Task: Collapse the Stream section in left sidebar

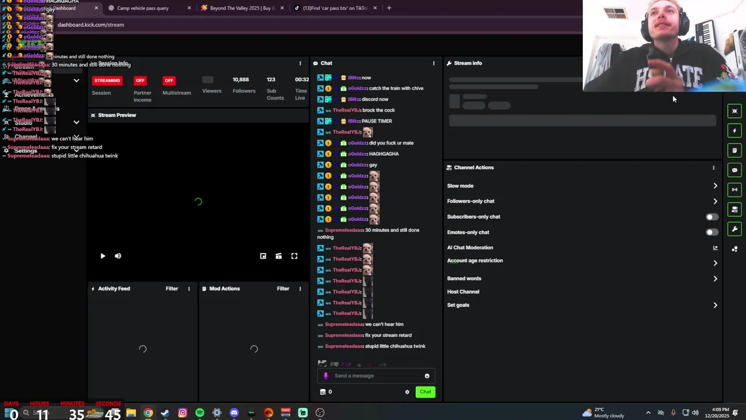Action: [x=76, y=80]
